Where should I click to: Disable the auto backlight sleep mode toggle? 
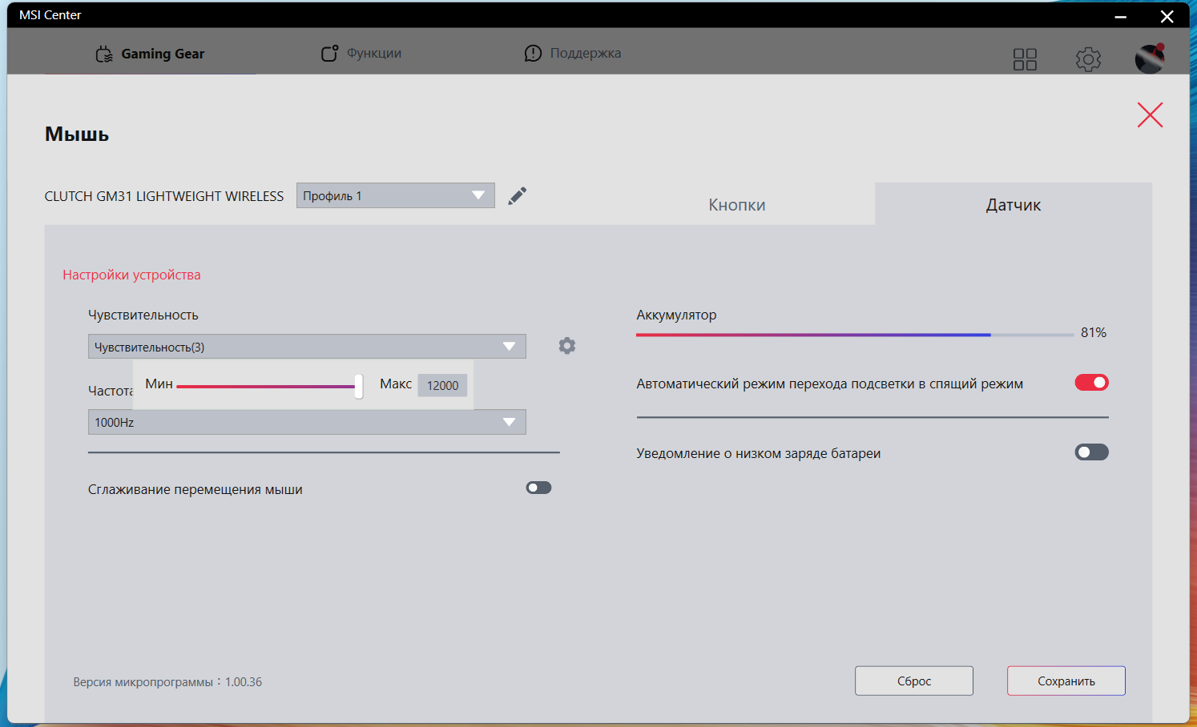tap(1091, 383)
